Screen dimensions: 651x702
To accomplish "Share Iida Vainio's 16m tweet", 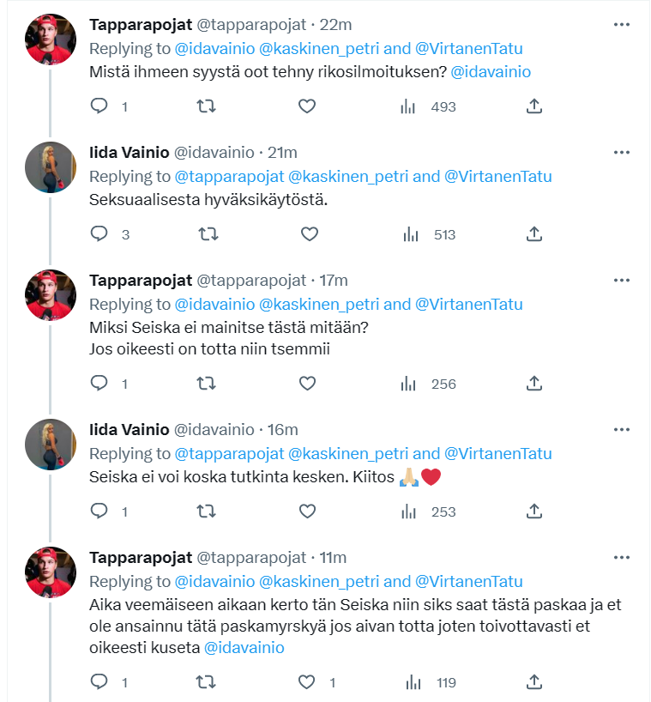I will pyautogui.click(x=533, y=511).
